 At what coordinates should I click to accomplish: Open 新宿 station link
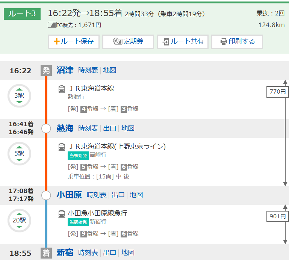click(x=65, y=253)
